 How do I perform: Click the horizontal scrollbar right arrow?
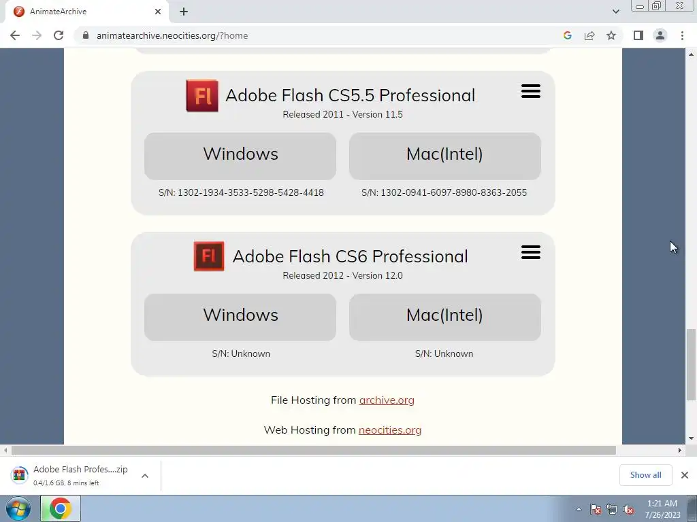coord(680,450)
